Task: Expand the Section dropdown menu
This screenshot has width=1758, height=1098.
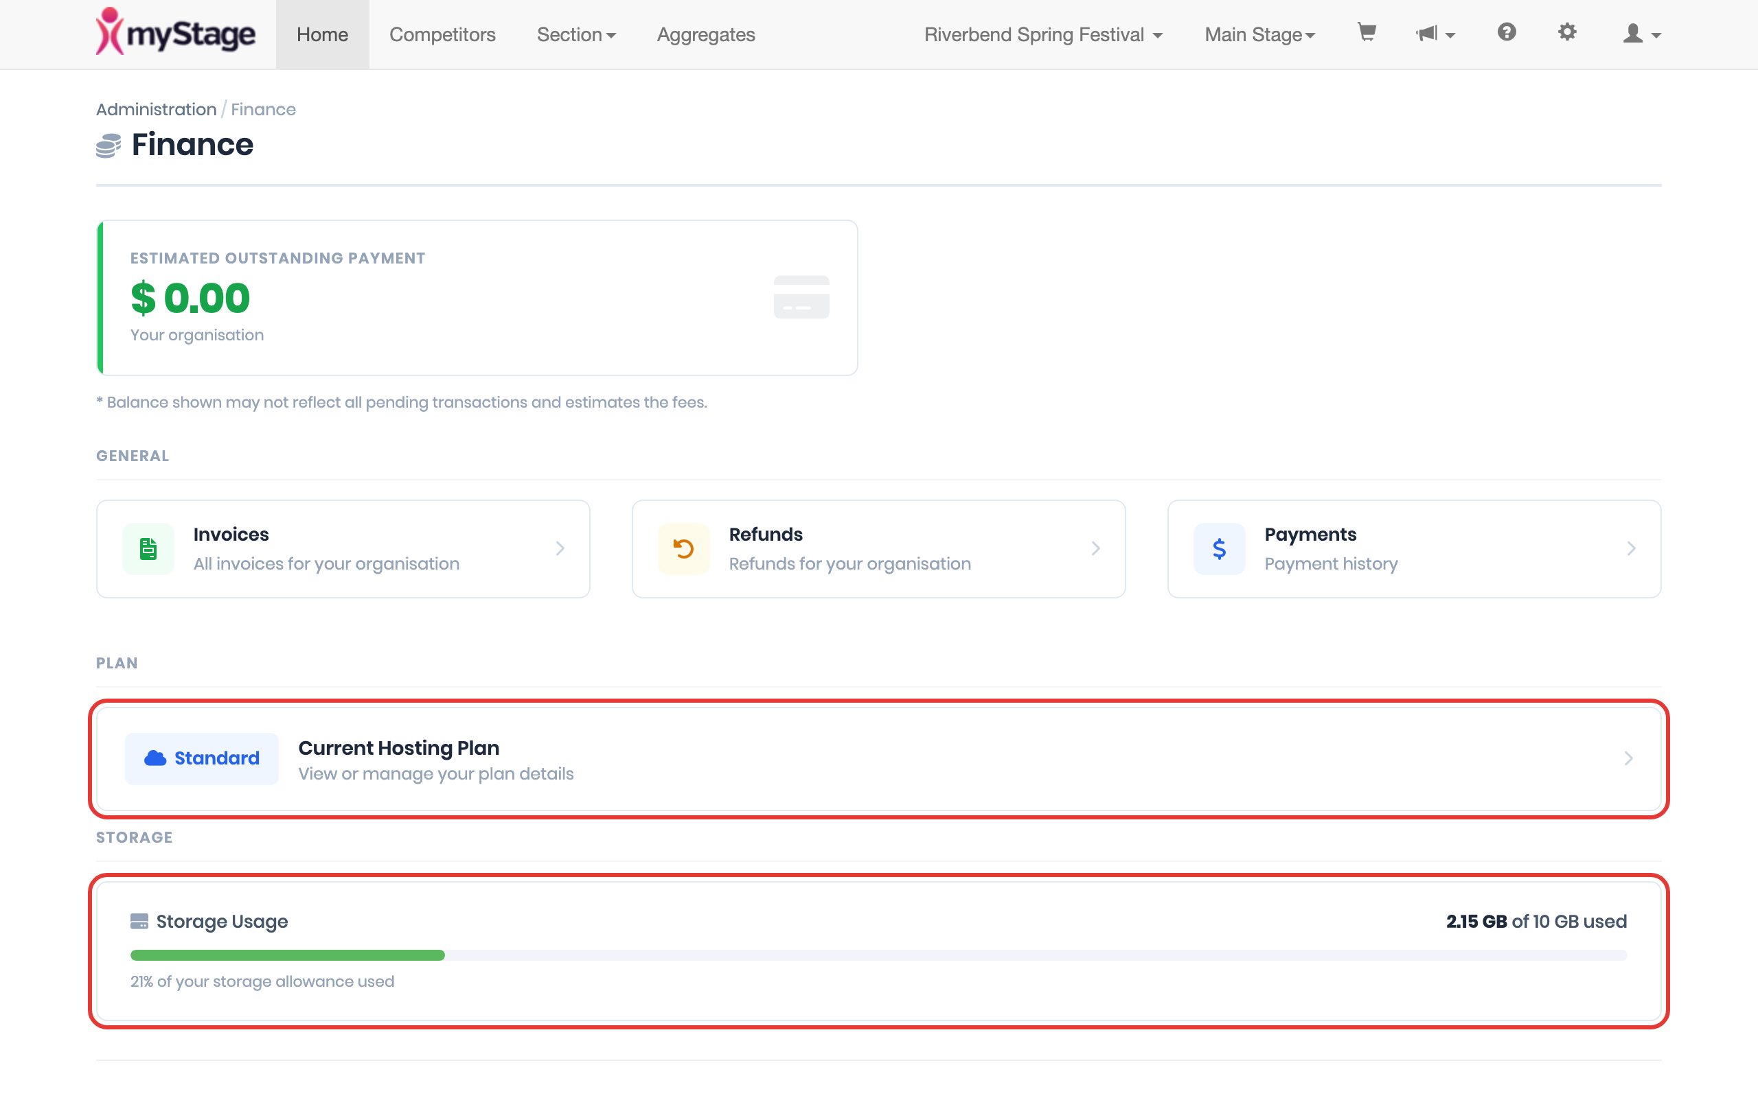Action: point(576,34)
